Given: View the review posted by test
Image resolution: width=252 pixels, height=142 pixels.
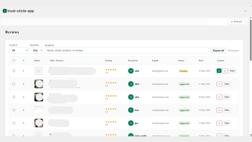Looking at the screenshot, I should click(226, 110).
